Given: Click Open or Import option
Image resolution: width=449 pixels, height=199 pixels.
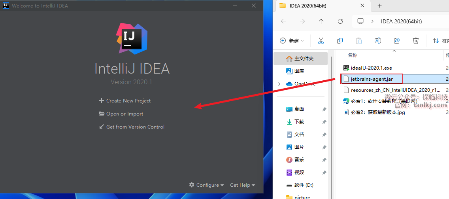Looking at the screenshot, I should (x=121, y=114).
